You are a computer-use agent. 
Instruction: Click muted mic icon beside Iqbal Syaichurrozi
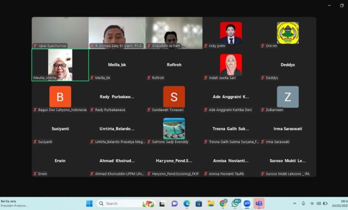35,46
